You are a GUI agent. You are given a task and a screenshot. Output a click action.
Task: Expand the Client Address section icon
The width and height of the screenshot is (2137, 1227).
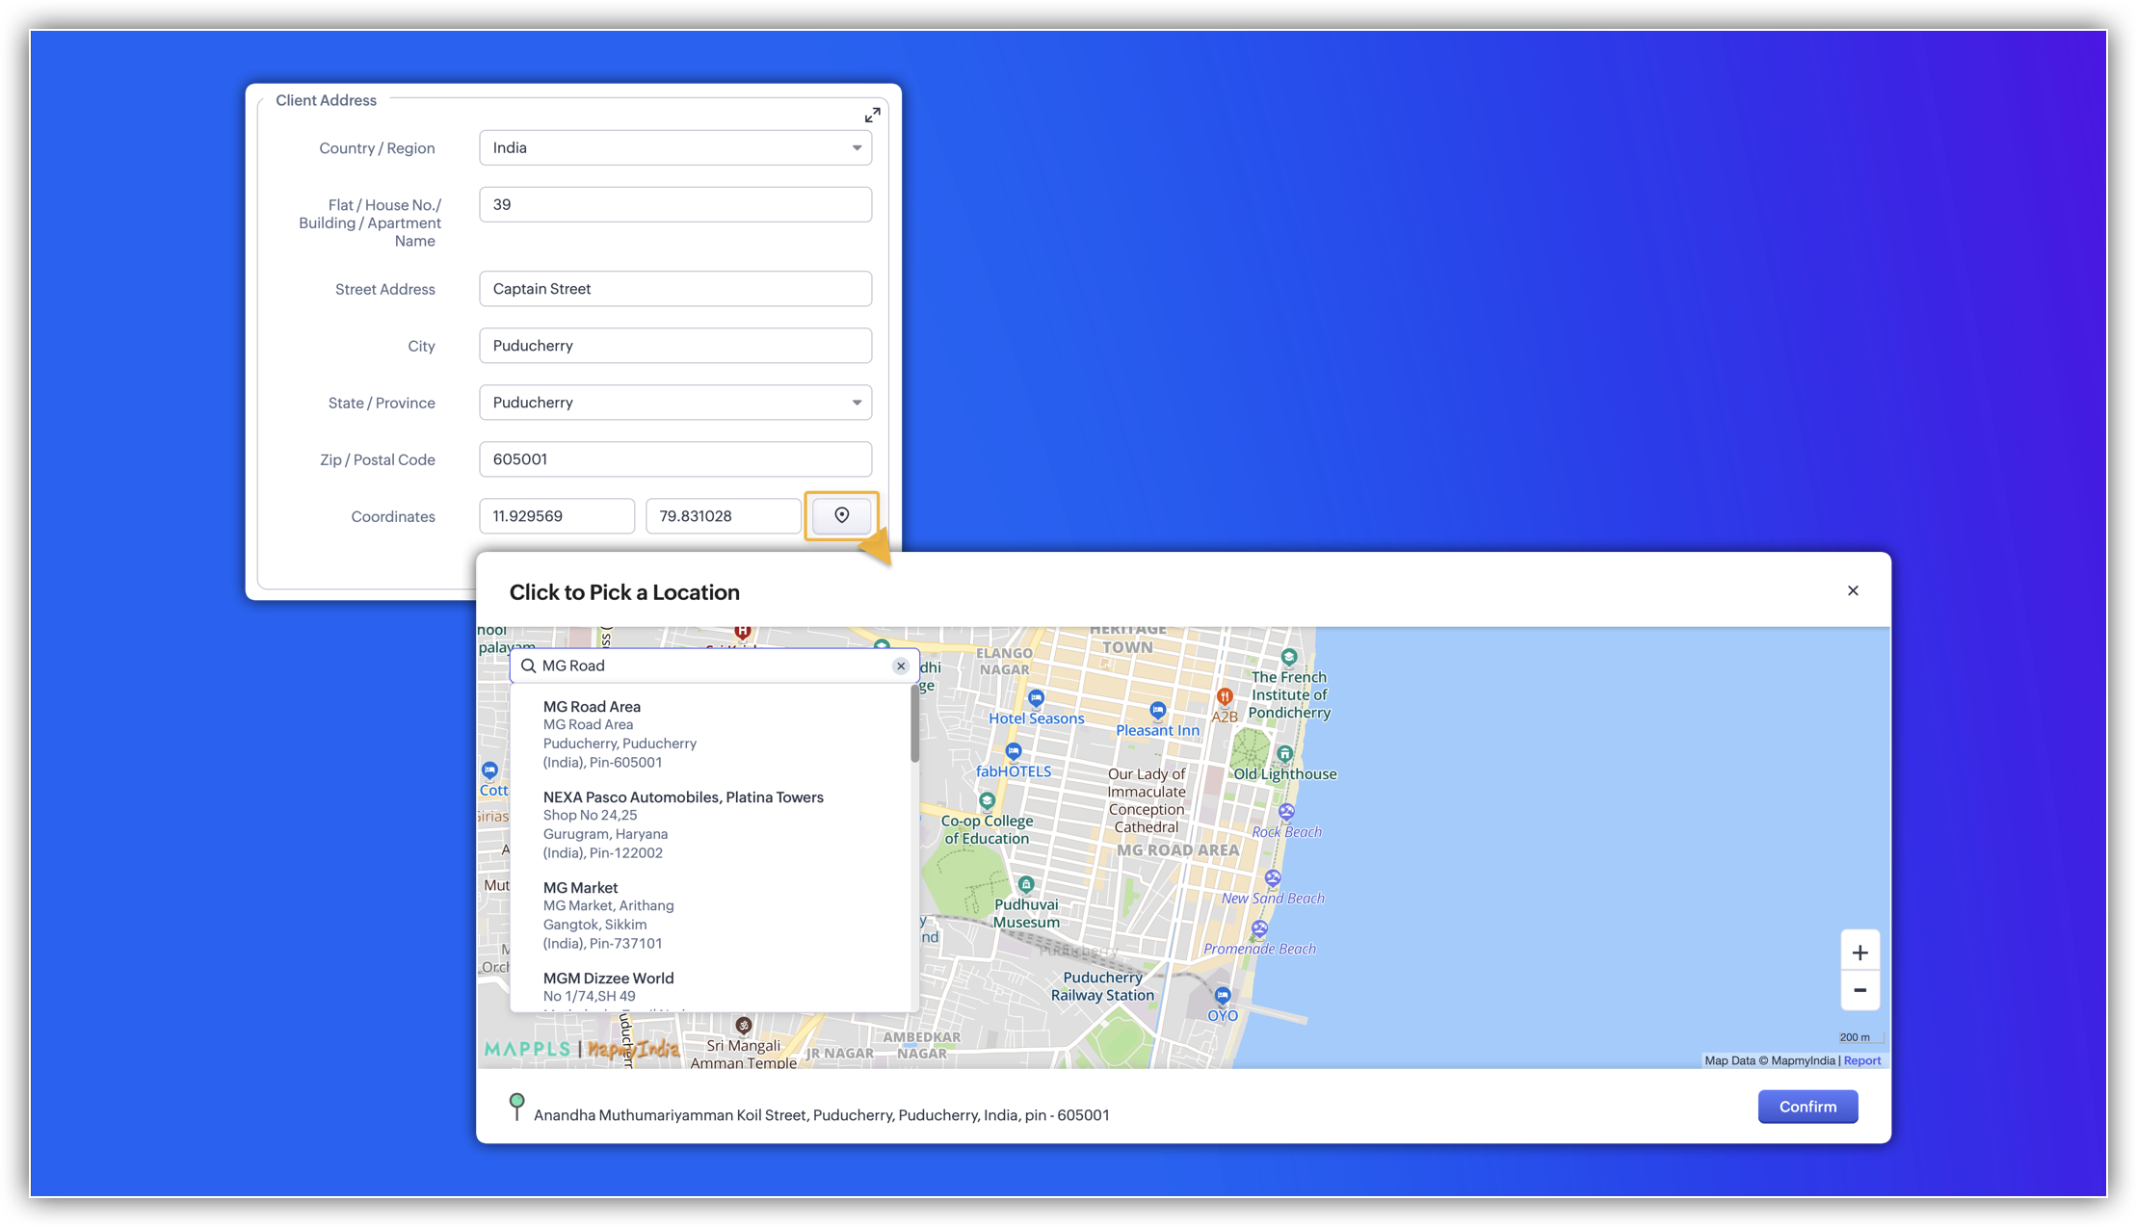[x=872, y=116]
